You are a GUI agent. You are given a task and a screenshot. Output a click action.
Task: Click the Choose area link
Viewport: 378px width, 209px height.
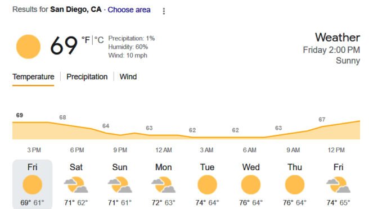coord(129,10)
